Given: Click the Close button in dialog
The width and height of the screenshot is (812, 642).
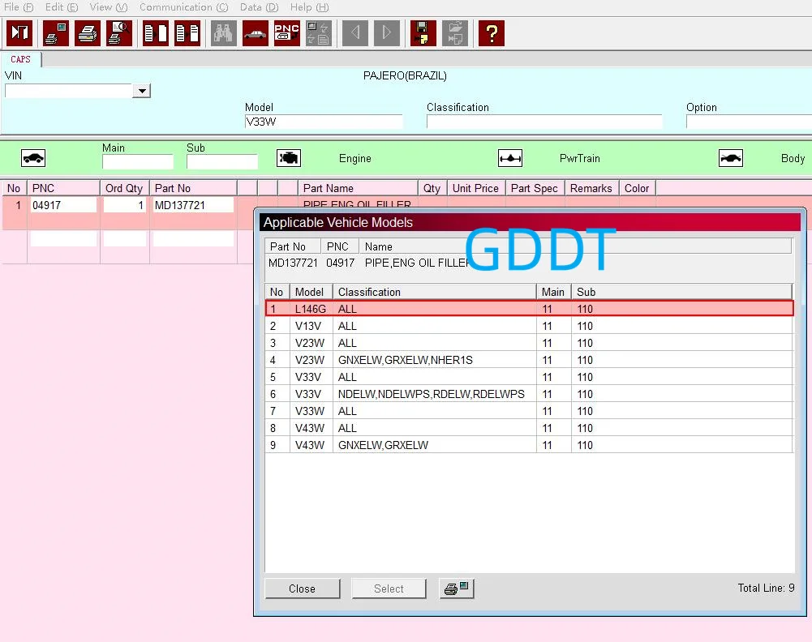Looking at the screenshot, I should click(x=302, y=588).
